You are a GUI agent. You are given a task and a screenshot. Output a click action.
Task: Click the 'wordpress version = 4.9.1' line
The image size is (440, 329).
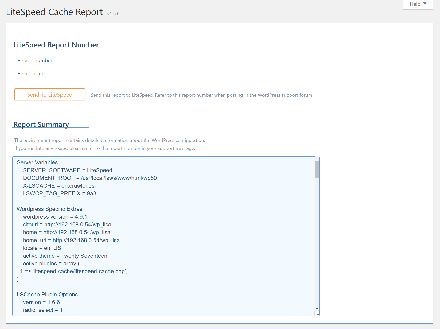[55, 217]
